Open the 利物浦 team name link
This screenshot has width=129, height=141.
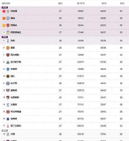pyautogui.click(x=14, y=11)
